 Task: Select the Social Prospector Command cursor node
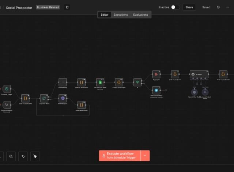point(7,105)
